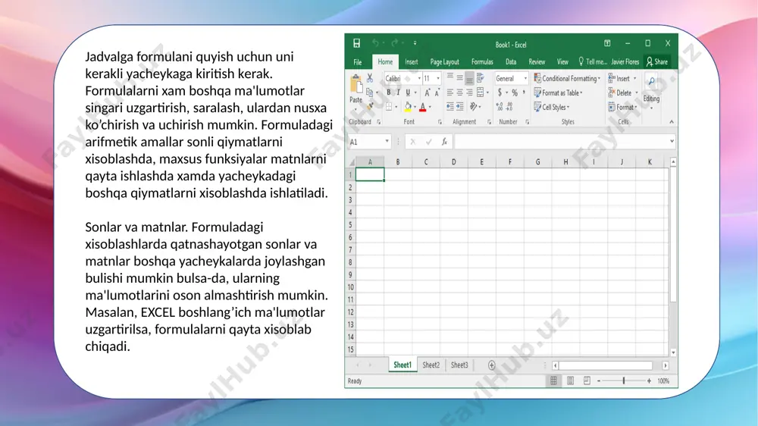Switch to the Page Layout tab

445,62
